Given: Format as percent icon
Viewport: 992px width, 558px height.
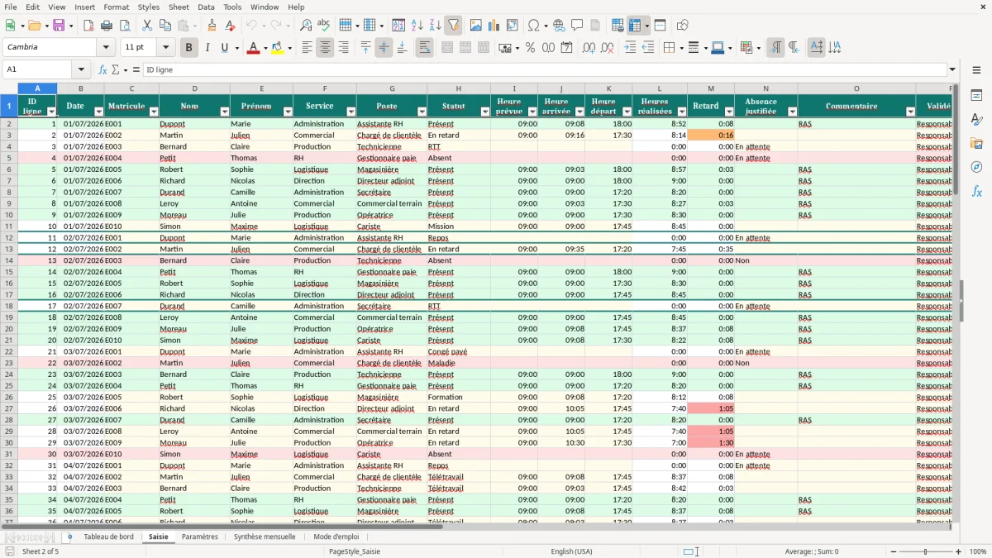Looking at the screenshot, I should [x=530, y=48].
